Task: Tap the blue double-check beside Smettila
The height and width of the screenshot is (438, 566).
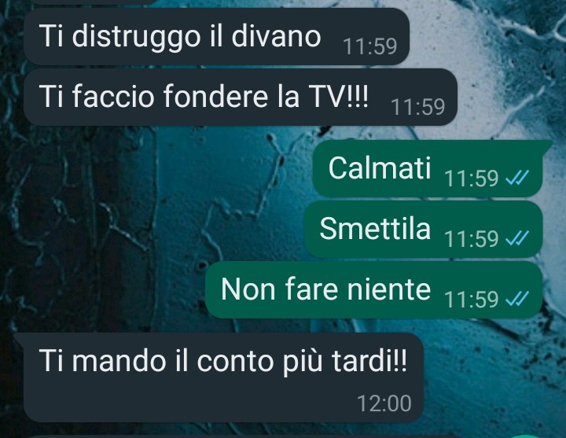Action: point(517,238)
